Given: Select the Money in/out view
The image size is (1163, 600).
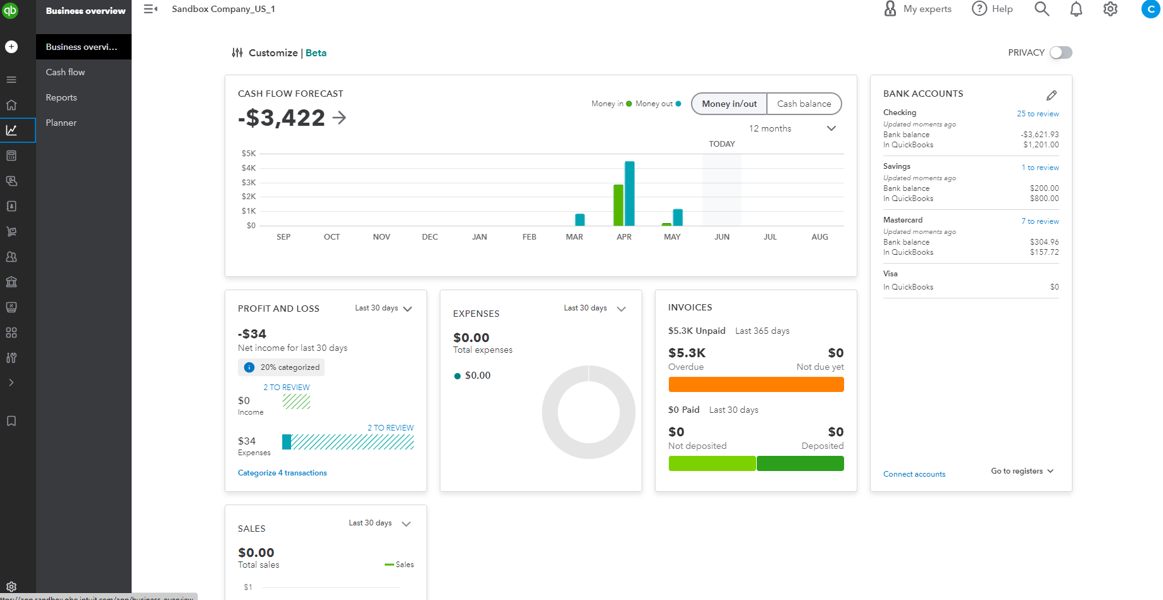Looking at the screenshot, I should (x=729, y=104).
